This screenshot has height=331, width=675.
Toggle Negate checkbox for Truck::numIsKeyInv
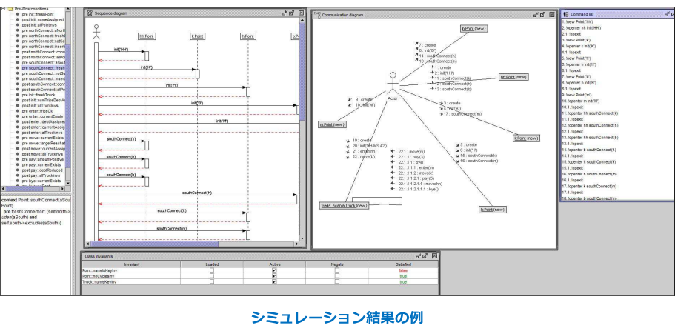click(x=337, y=281)
